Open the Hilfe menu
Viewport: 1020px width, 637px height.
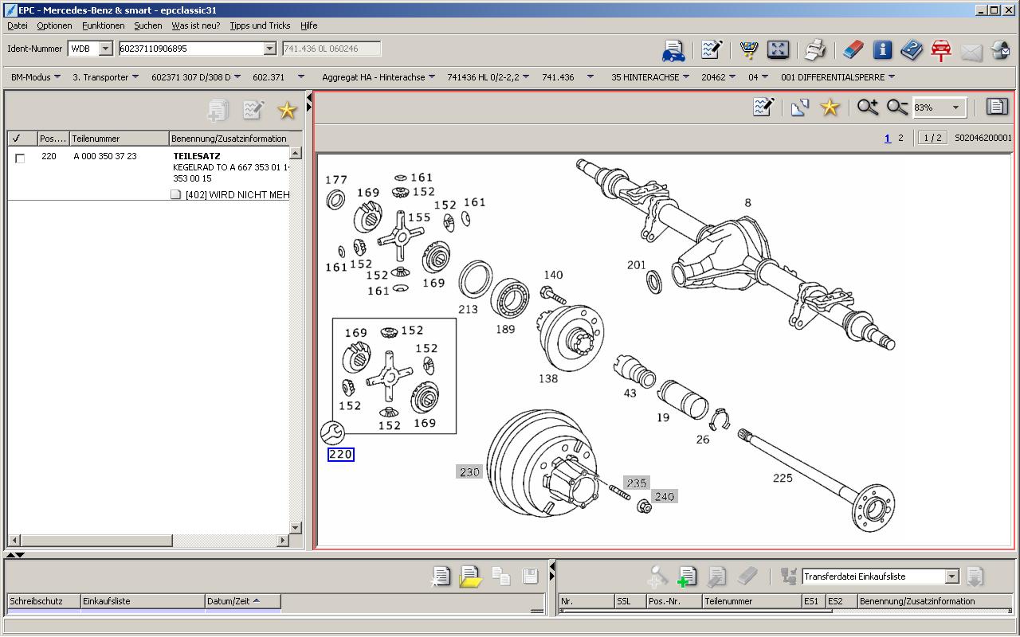click(x=309, y=25)
